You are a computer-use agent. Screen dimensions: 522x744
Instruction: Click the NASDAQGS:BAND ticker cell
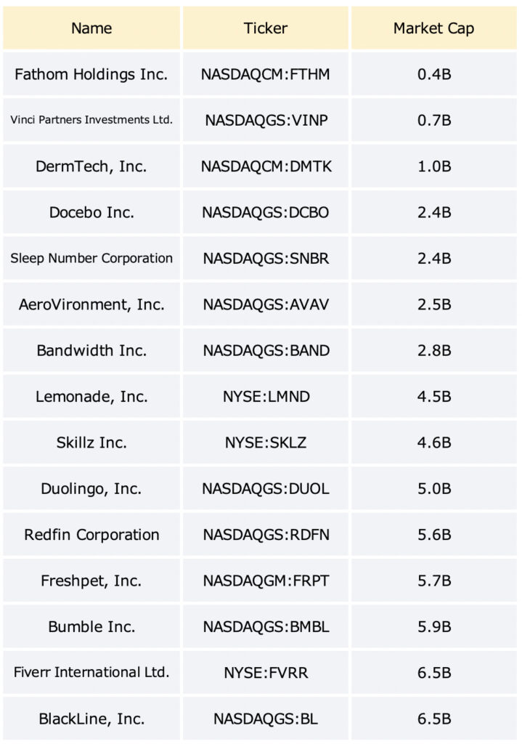[x=266, y=350]
